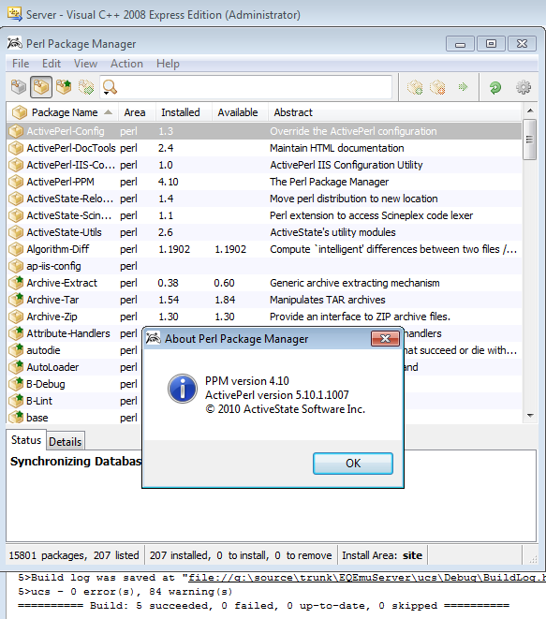The image size is (546, 619).
Task: Select the ActivePerl-IIS-Co... package name
Action: (70, 165)
